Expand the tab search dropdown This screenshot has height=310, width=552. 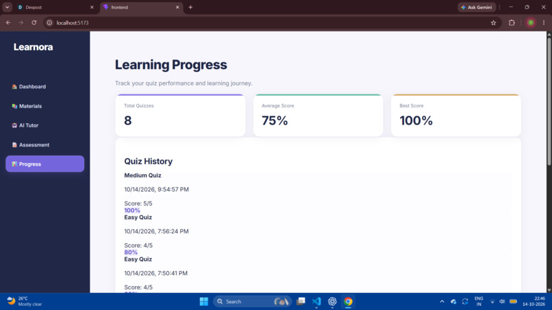tap(7, 7)
